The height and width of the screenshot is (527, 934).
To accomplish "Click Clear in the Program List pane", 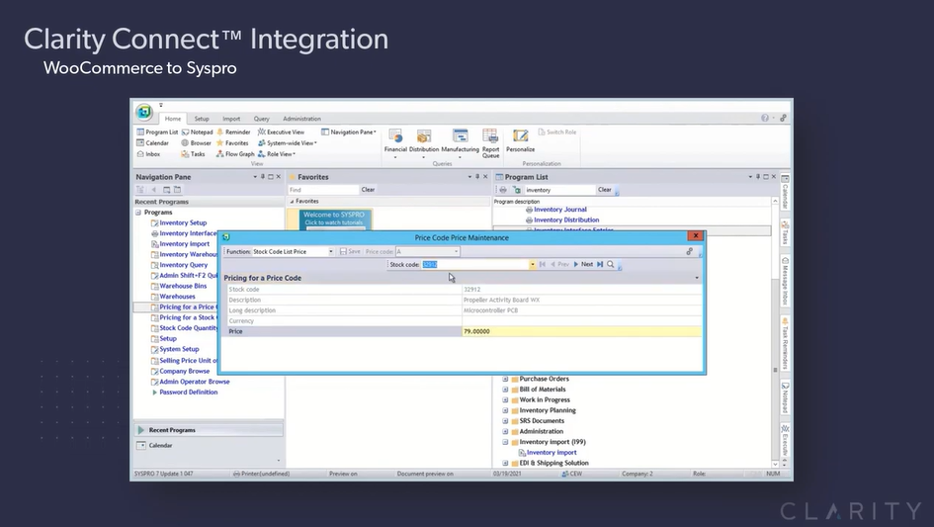I will point(605,190).
